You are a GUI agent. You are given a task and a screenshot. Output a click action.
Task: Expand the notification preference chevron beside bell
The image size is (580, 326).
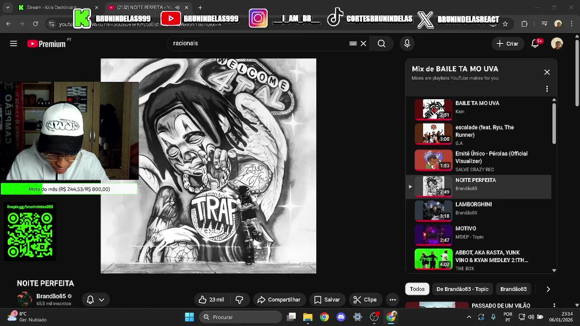(x=101, y=300)
